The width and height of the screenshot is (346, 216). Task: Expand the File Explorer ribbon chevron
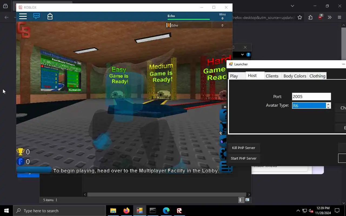tap(242, 55)
